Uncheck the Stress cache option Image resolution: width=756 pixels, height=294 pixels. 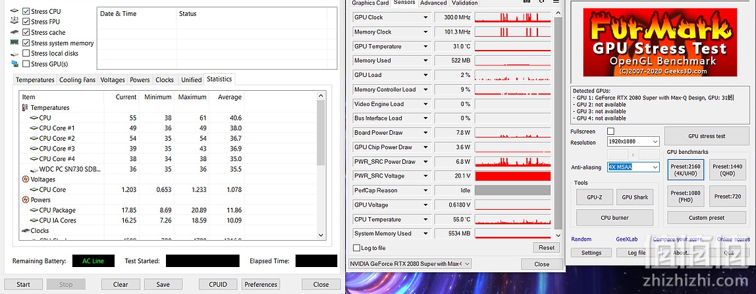[26, 32]
